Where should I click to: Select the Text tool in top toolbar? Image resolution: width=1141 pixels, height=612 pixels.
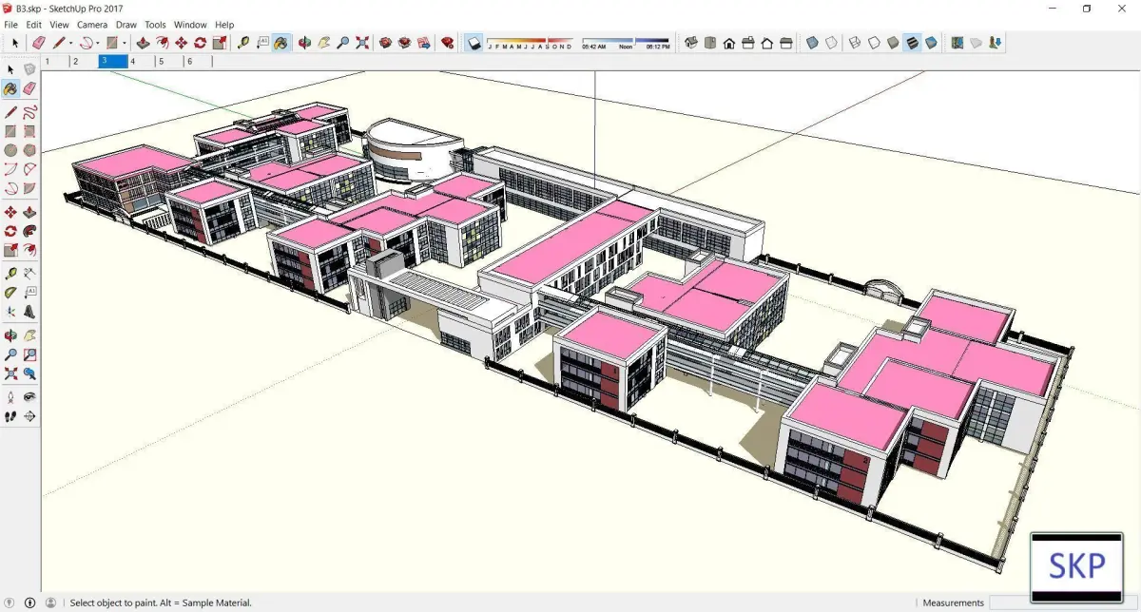pyautogui.click(x=262, y=43)
